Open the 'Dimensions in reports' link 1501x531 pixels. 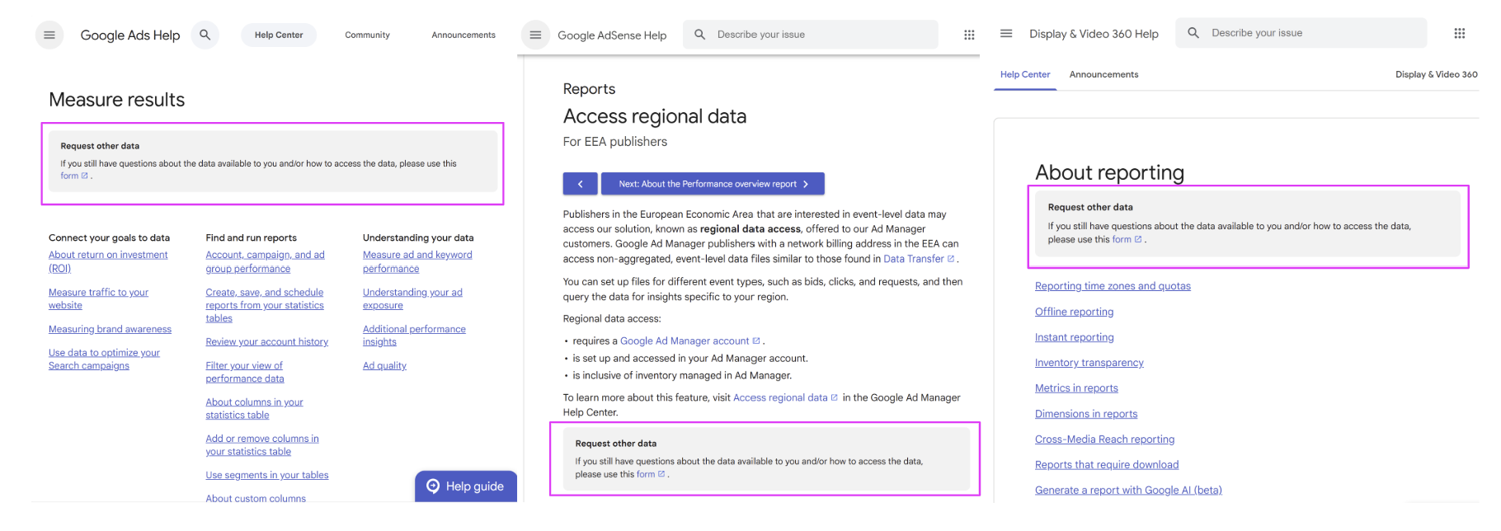(1085, 414)
